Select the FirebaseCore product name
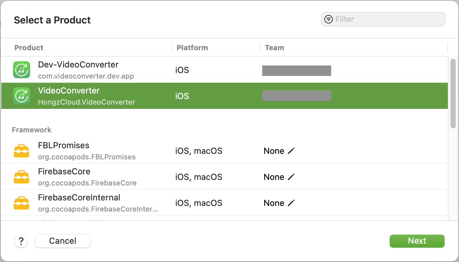 [64, 171]
